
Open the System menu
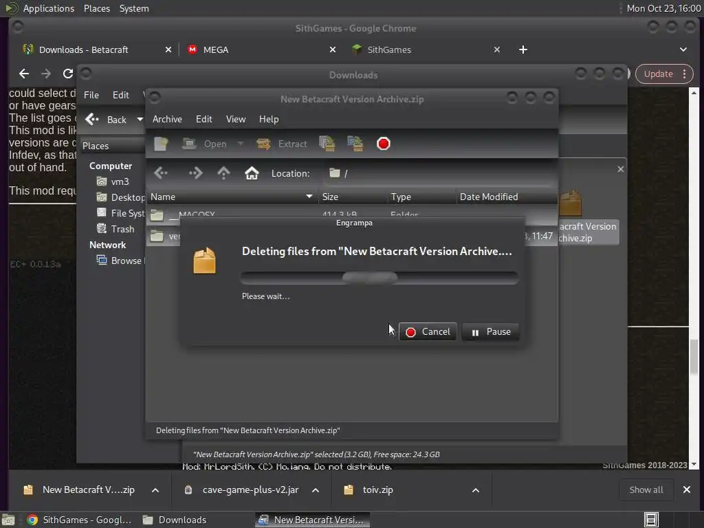pos(134,8)
